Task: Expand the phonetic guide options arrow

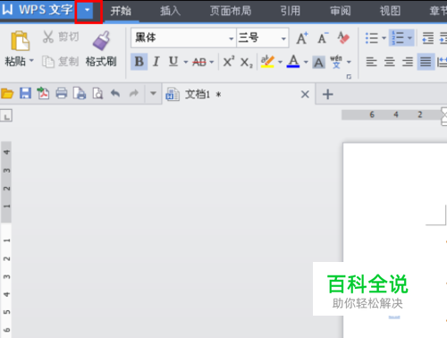Action: pos(349,62)
